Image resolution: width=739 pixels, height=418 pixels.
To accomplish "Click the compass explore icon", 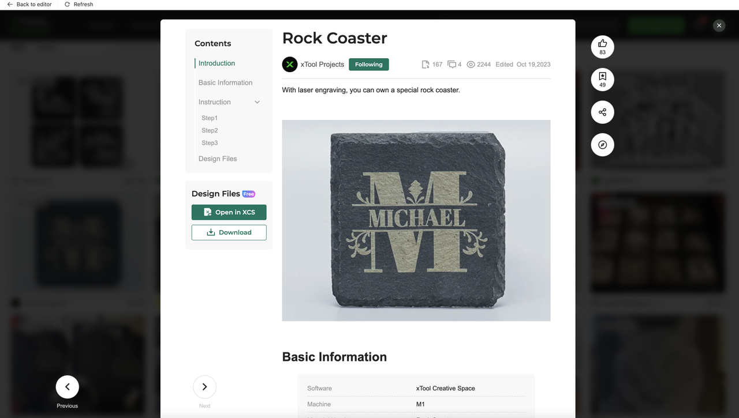I will pos(602,145).
